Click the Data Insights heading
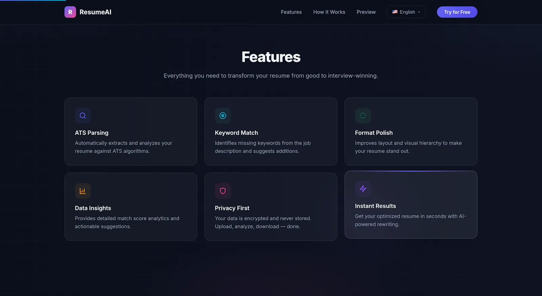The height and width of the screenshot is (296, 542). click(93, 208)
